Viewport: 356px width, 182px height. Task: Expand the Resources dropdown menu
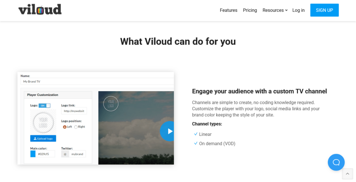click(x=275, y=10)
